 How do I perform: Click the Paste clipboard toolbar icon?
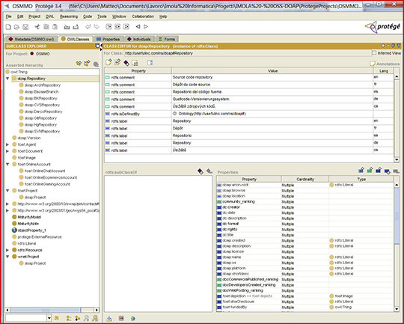click(x=55, y=27)
